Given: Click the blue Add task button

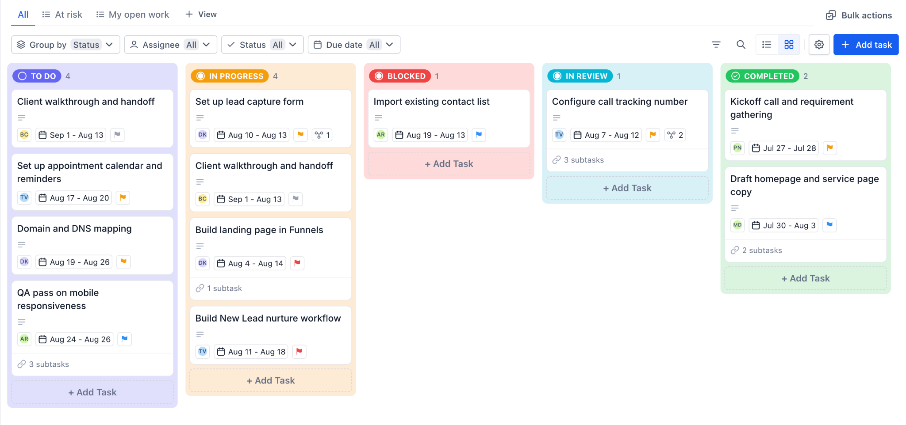Looking at the screenshot, I should click(x=866, y=45).
